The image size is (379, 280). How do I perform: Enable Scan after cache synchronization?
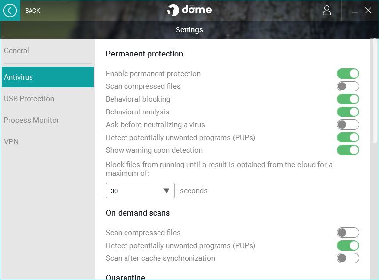pyautogui.click(x=348, y=258)
